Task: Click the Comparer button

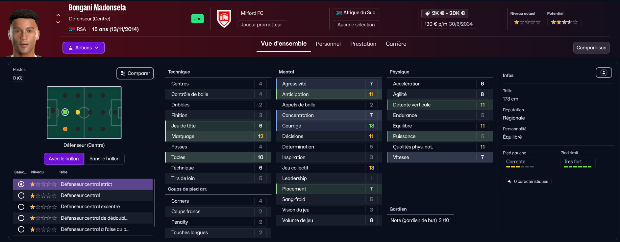Action: click(135, 73)
